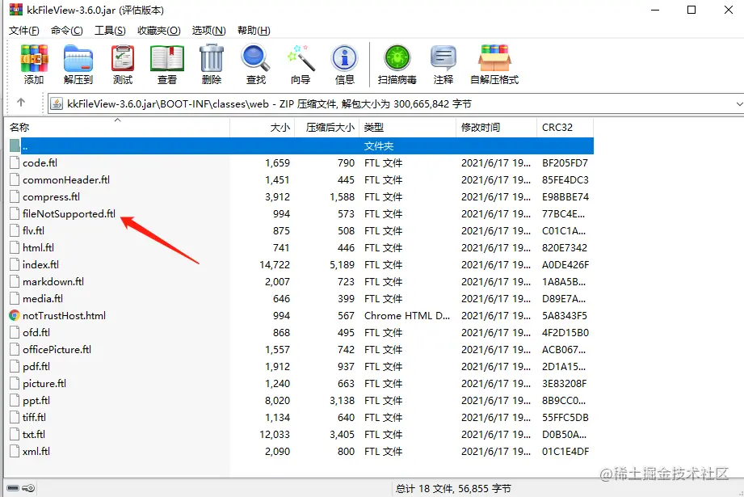The height and width of the screenshot is (497, 744).
Task: Click the Virus scan (扫描病毒) icon
Action: pyautogui.click(x=397, y=58)
